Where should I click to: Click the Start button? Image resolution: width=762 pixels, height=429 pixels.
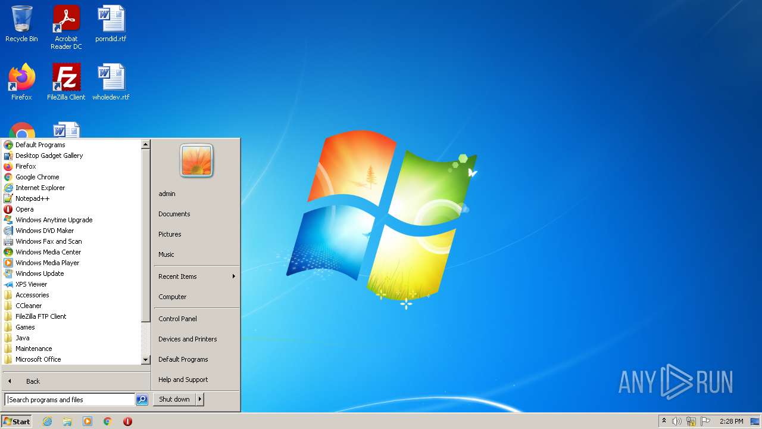[17, 421]
